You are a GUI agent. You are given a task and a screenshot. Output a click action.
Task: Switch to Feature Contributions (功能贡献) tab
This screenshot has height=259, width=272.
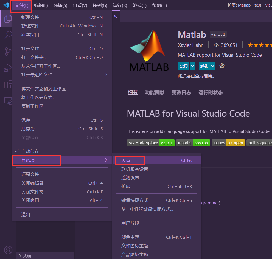155,93
